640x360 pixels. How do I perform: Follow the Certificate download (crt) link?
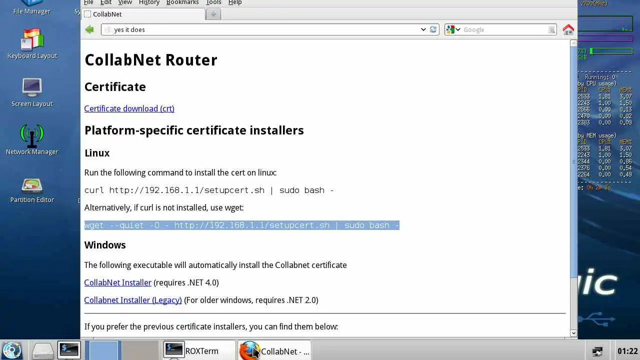coord(129,108)
